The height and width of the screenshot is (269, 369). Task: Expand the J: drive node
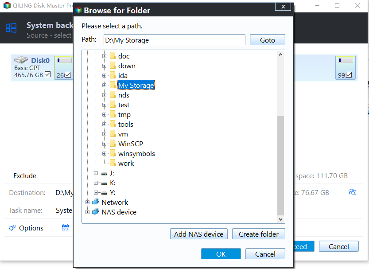(x=96, y=173)
